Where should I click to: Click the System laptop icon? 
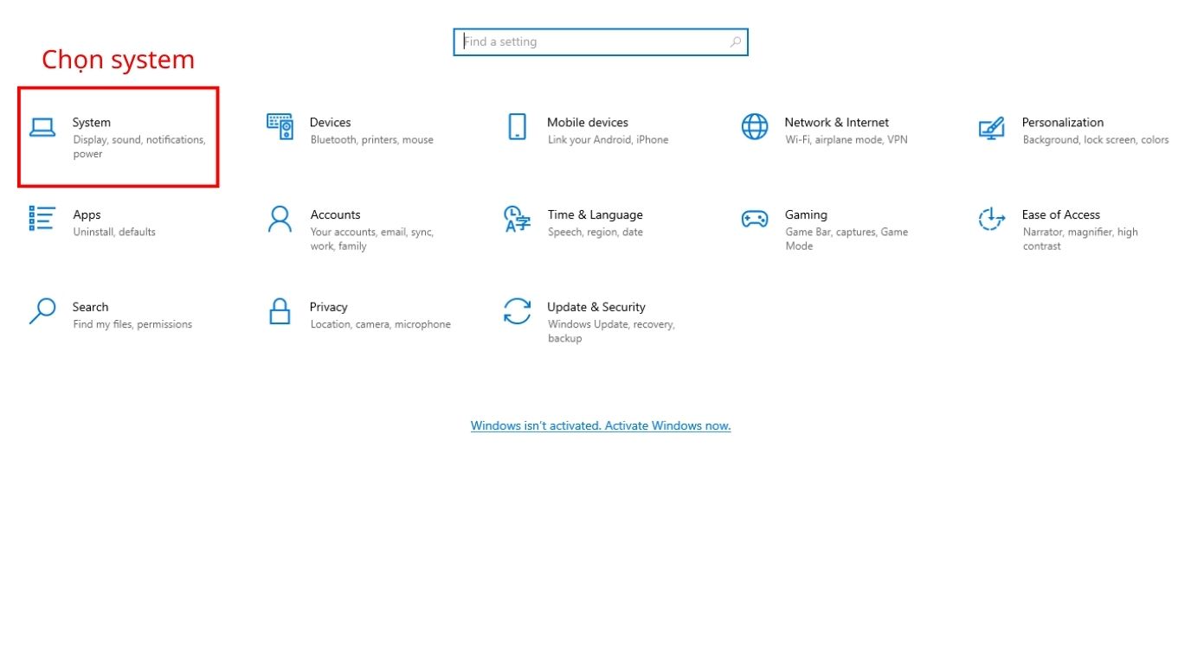click(x=42, y=127)
